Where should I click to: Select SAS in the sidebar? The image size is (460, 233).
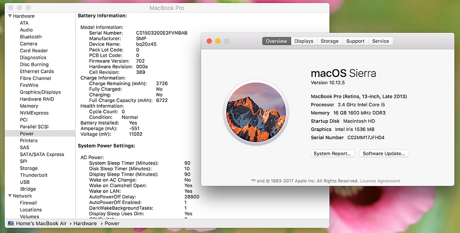pos(24,148)
